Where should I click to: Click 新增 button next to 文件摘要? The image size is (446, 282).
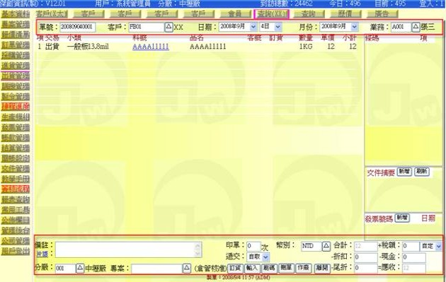[x=404, y=172]
